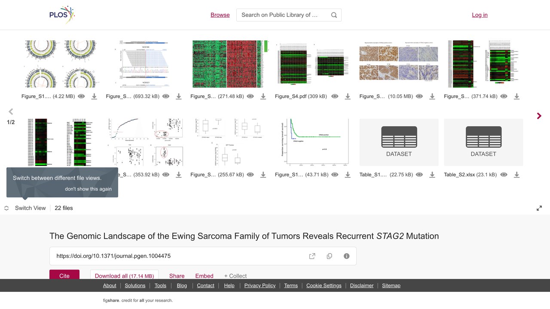Viewport: 550px width, 309px height.
Task: Download the Figure_S1 file
Action: [x=94, y=97]
